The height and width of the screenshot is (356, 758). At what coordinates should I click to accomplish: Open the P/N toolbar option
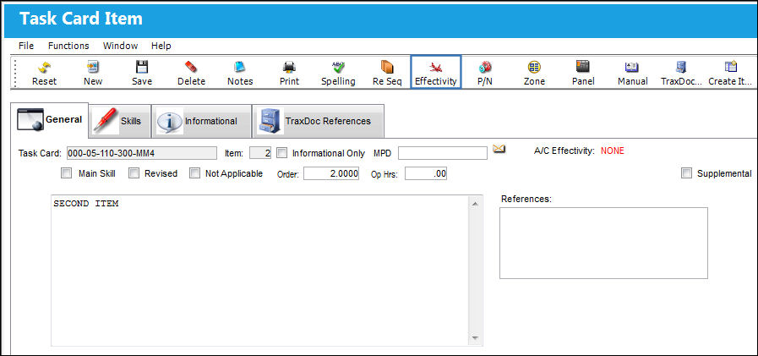[485, 73]
